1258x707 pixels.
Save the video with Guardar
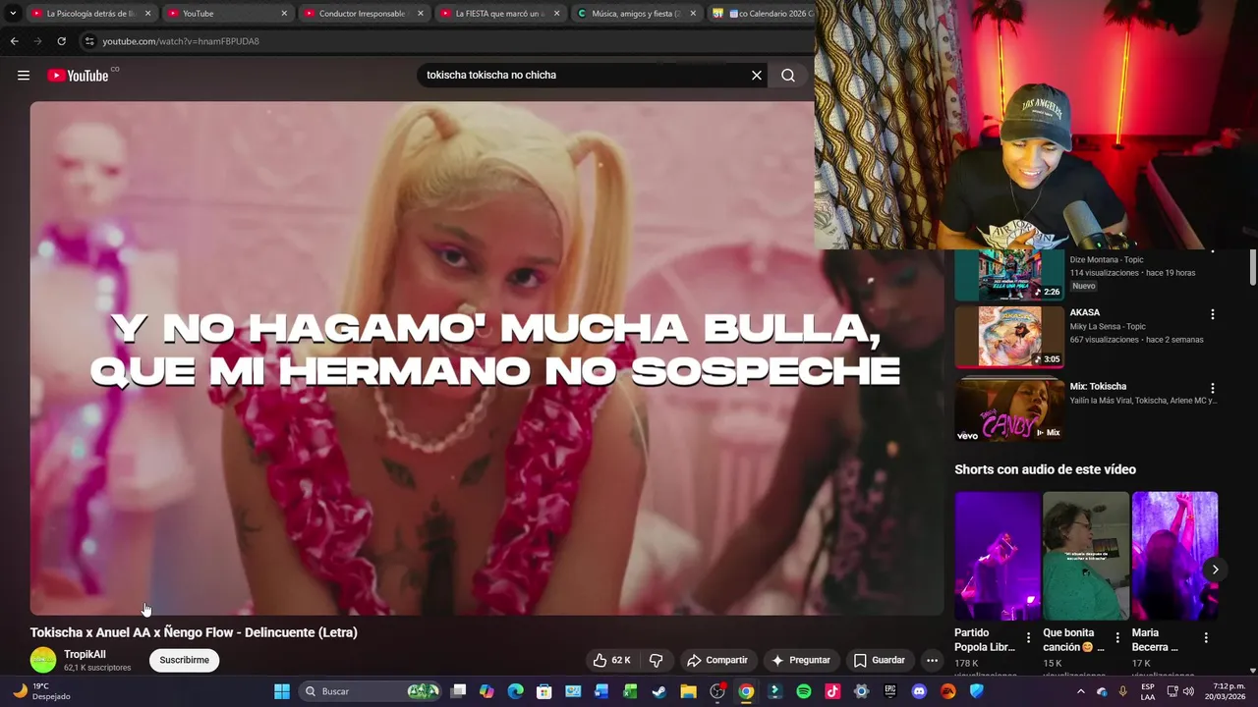880,660
